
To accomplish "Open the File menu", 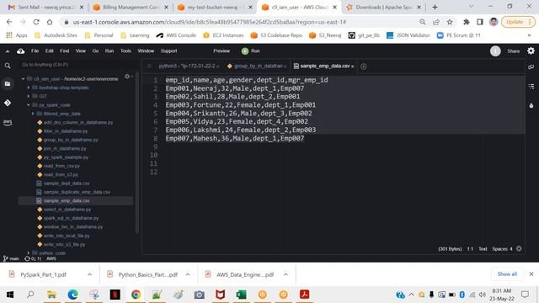I will 35,50.
